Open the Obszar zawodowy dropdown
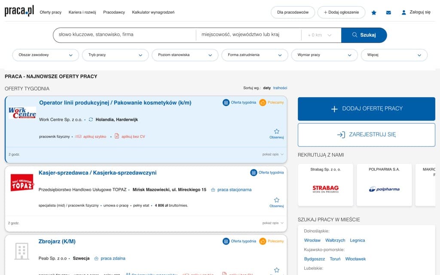 (46, 55)
